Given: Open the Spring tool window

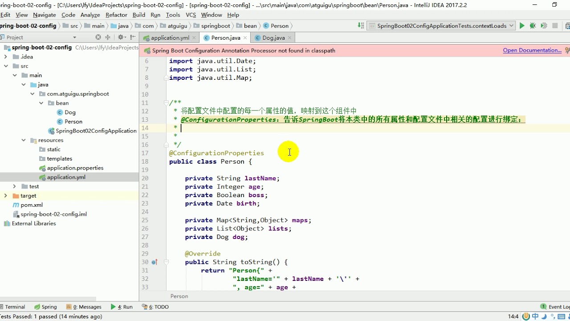Looking at the screenshot, I should 45,307.
